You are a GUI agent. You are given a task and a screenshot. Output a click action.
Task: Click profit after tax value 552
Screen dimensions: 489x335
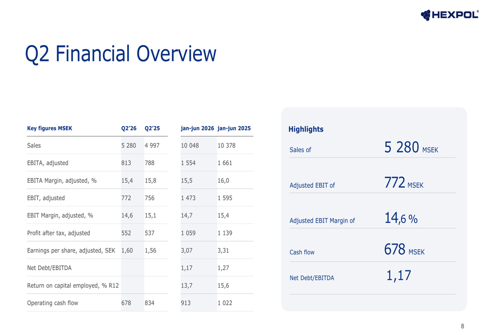point(126,233)
